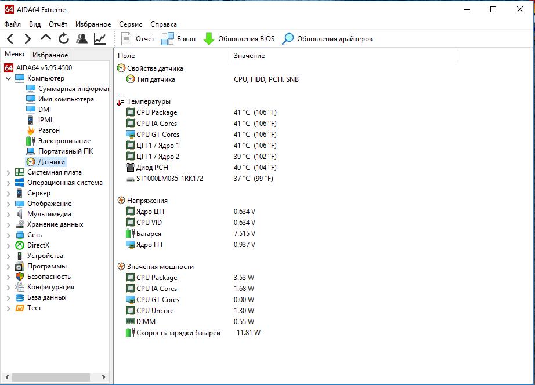
Task: Switch to the Избранное tab in the sidebar
Action: coord(50,55)
